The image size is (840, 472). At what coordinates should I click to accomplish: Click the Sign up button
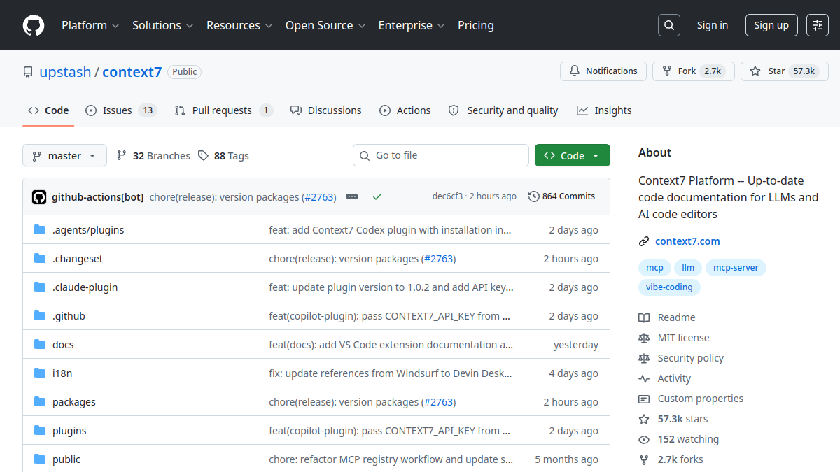tap(771, 25)
